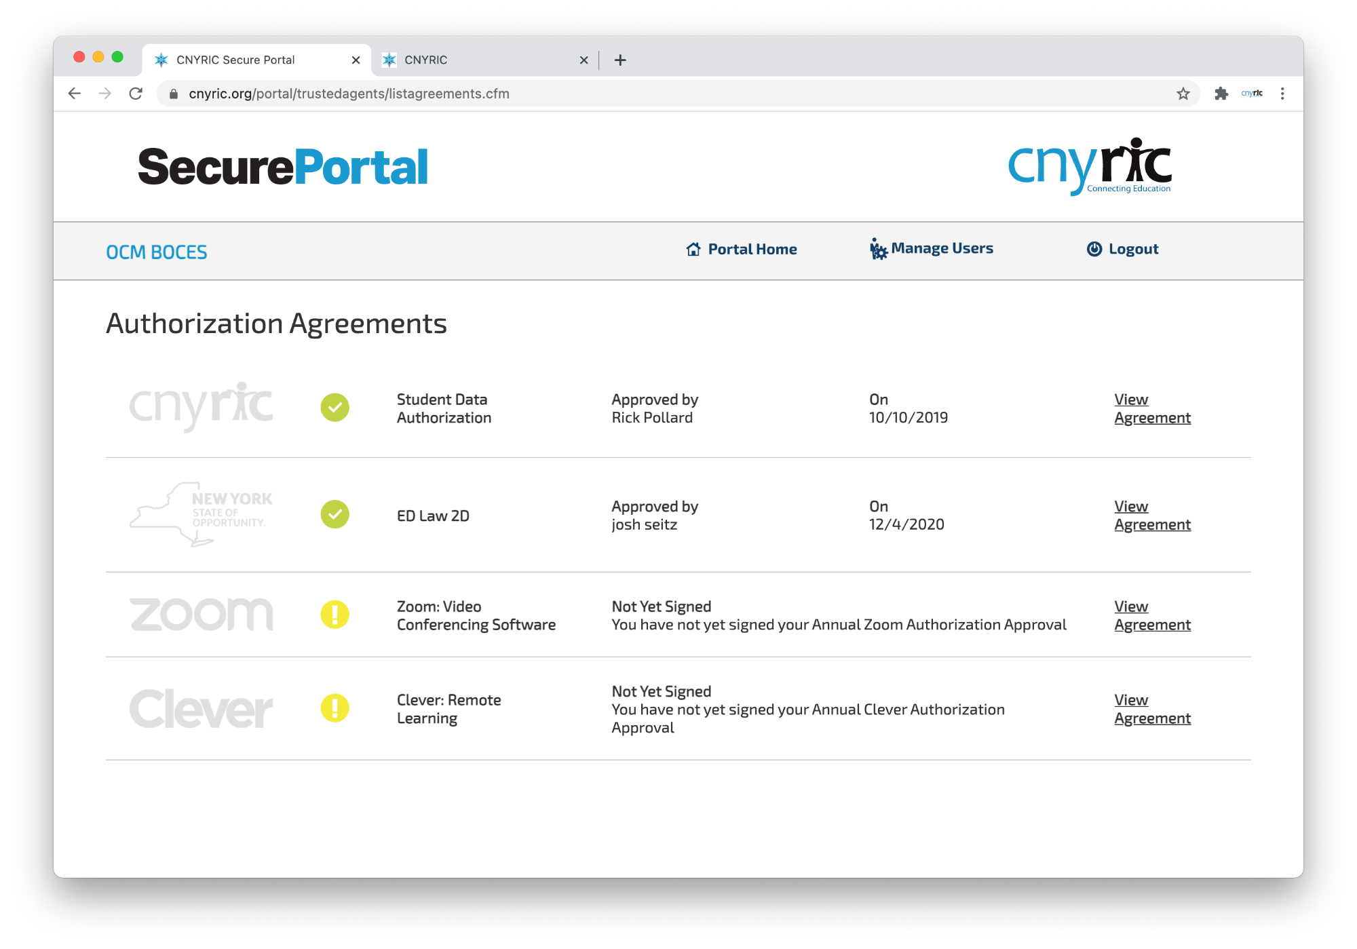Click the OCM BOCES organization name
Image resolution: width=1357 pixels, height=949 pixels.
(x=157, y=252)
